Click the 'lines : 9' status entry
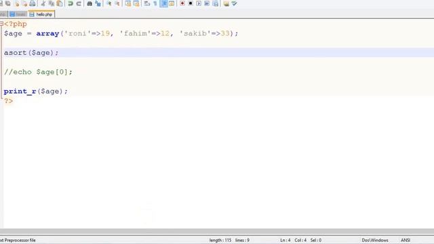 [x=242, y=240]
